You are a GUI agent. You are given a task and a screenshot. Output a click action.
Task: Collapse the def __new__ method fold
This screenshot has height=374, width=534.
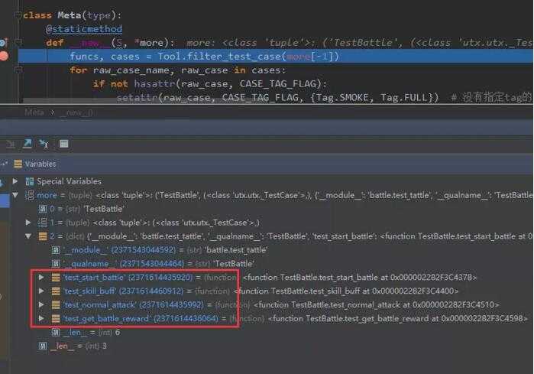18,43
